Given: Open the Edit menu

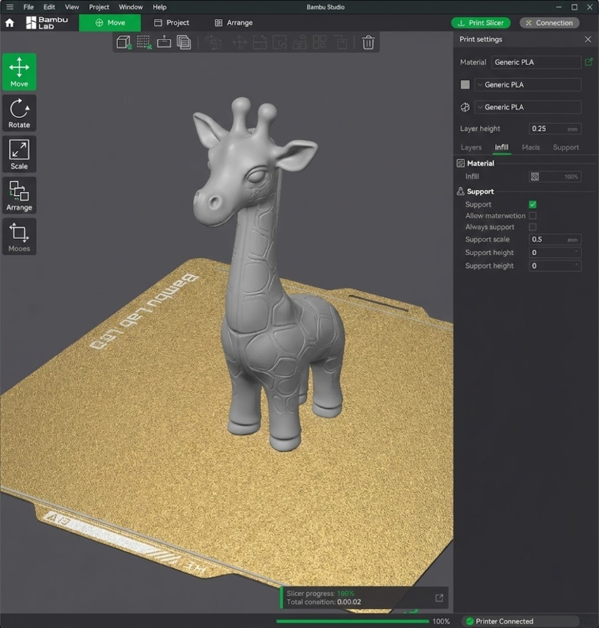Looking at the screenshot, I should 49,7.
